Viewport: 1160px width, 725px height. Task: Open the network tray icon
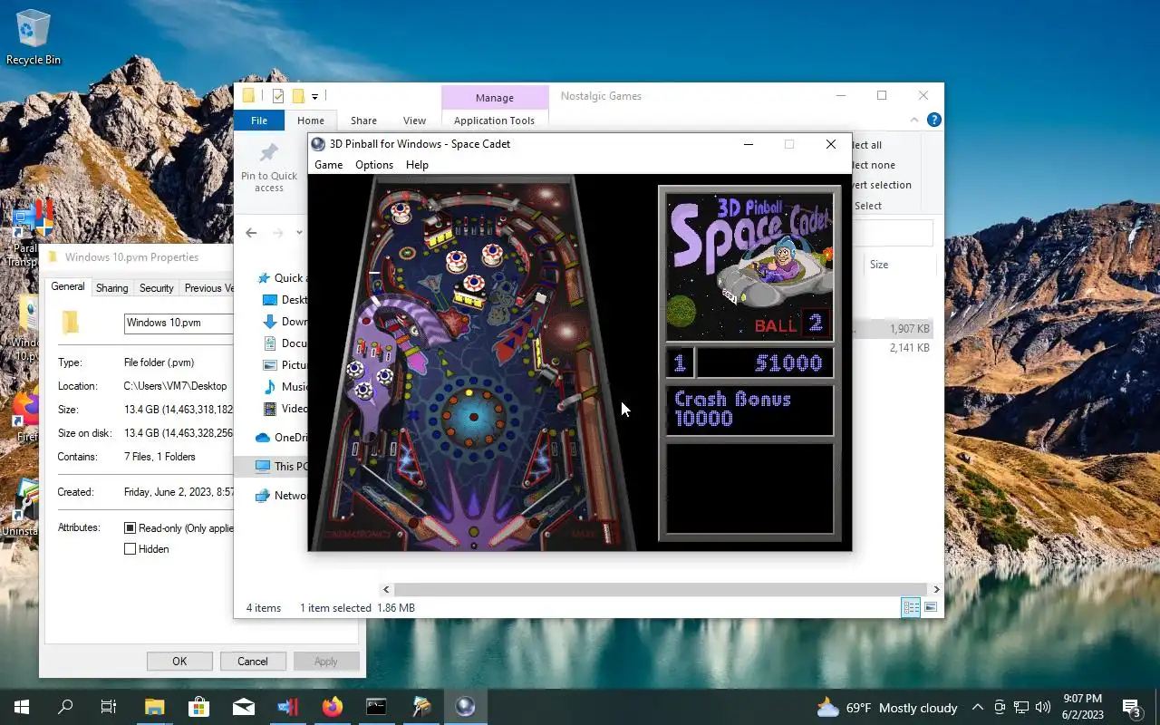1021,708
